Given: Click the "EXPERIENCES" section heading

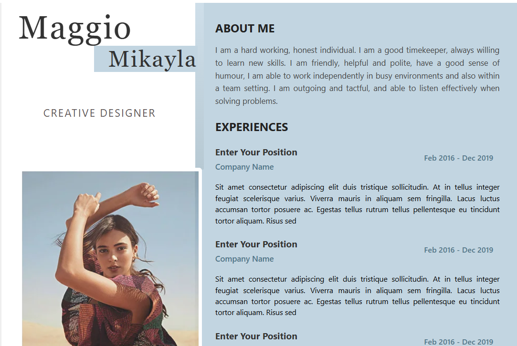Looking at the screenshot, I should pos(252,127).
